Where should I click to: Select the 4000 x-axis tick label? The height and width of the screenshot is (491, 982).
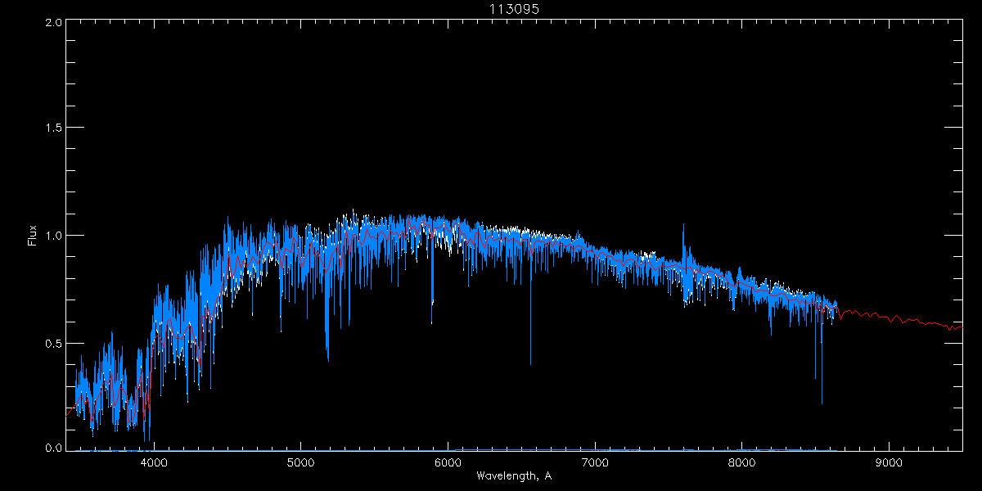pos(154,462)
